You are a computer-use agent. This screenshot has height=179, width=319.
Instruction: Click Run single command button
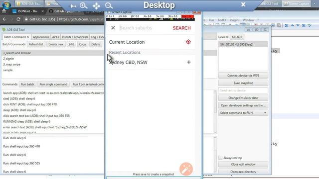tap(53, 84)
